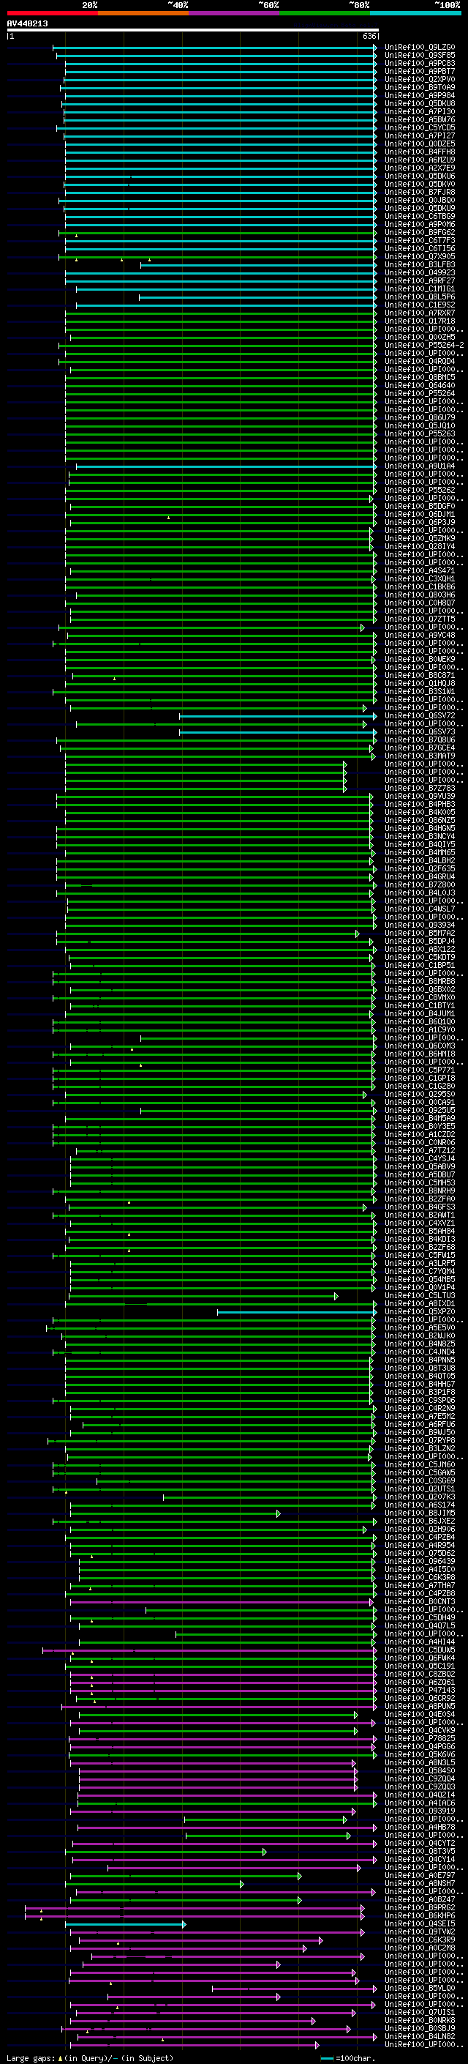Select the green ~80% identity legend segment

[325, 13]
